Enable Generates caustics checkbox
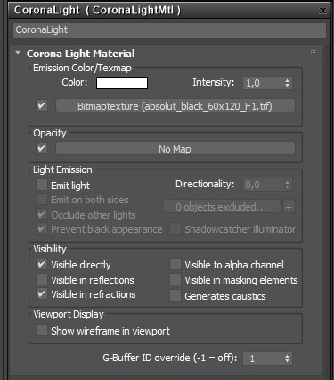Viewport: 334px width, 380px height. (x=175, y=295)
